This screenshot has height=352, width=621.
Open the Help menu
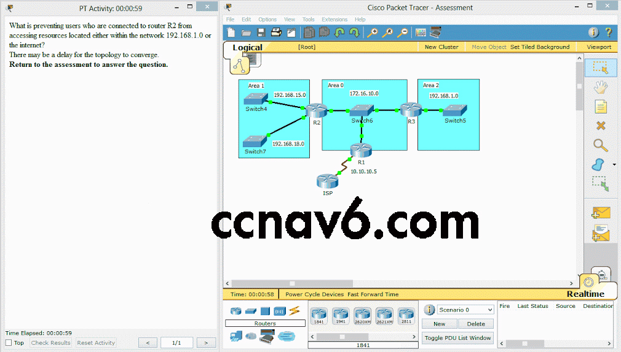click(x=360, y=20)
